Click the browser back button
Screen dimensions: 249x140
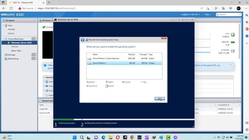[4, 8]
